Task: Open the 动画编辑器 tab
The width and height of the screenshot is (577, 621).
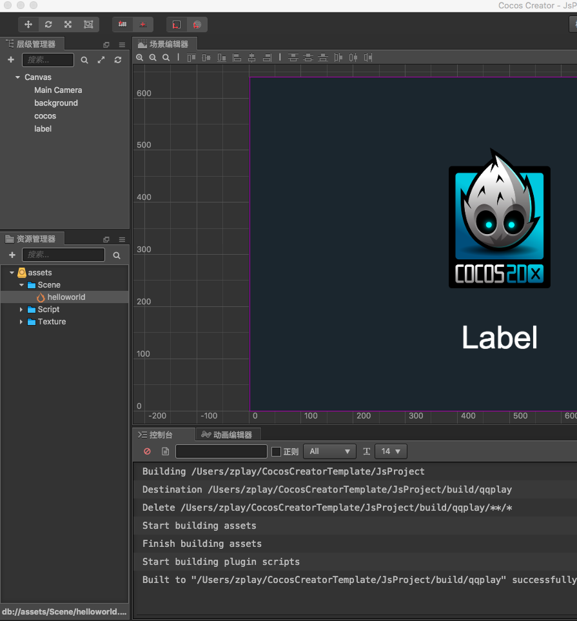Action: click(228, 435)
